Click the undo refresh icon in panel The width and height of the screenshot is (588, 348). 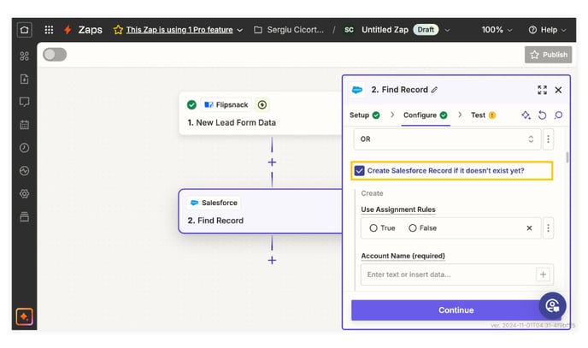(542, 115)
